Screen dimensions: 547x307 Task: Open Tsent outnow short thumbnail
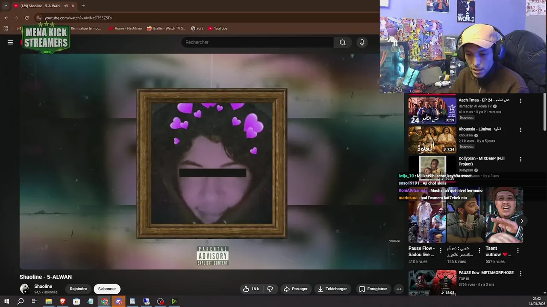[x=504, y=215]
